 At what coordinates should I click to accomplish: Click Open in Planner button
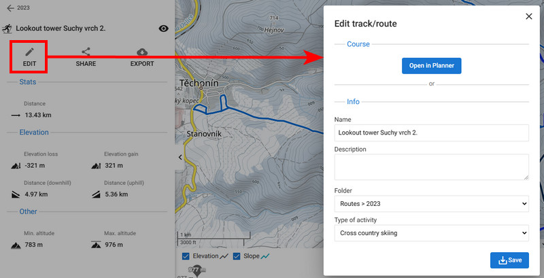431,65
